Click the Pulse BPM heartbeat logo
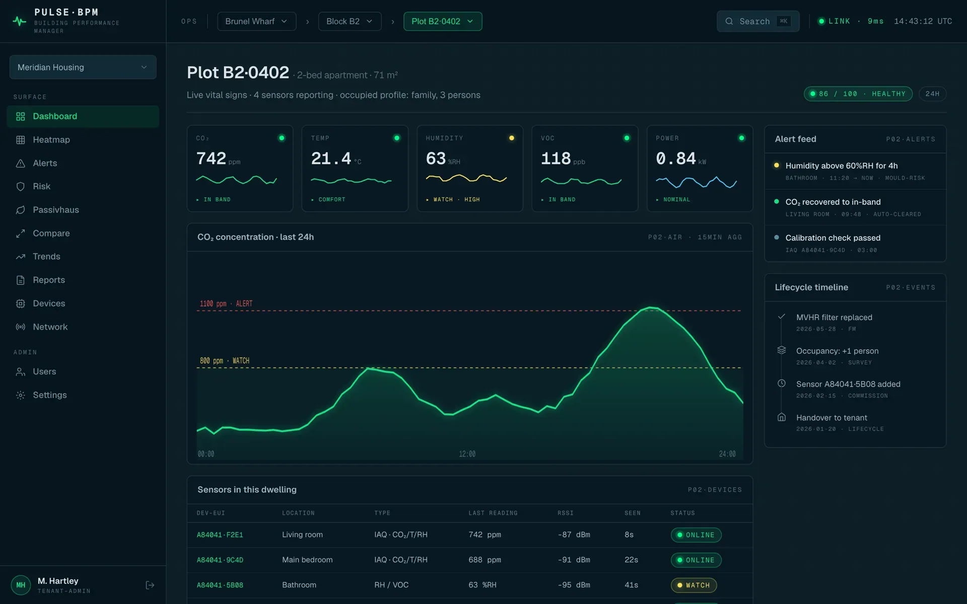The image size is (967, 604). [x=19, y=21]
